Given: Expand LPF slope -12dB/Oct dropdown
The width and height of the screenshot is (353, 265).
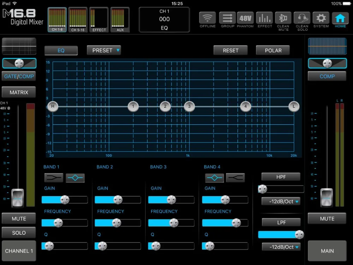Looking at the screenshot, I should 281,247.
